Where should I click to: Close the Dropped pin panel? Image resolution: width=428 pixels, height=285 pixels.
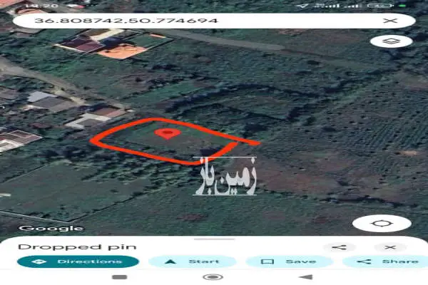point(390,247)
